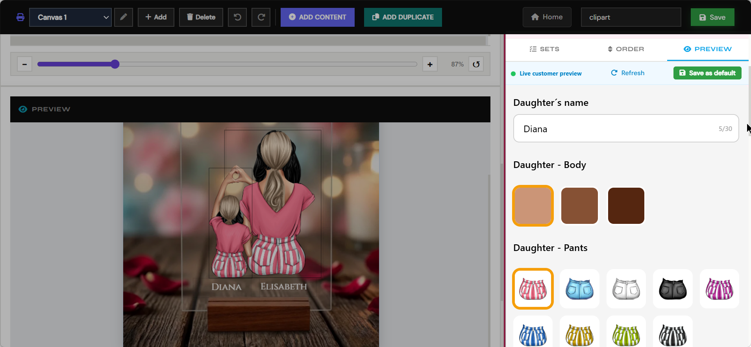751x347 pixels.
Task: Click the eye icon in PREVIEW header
Action: pos(23,109)
